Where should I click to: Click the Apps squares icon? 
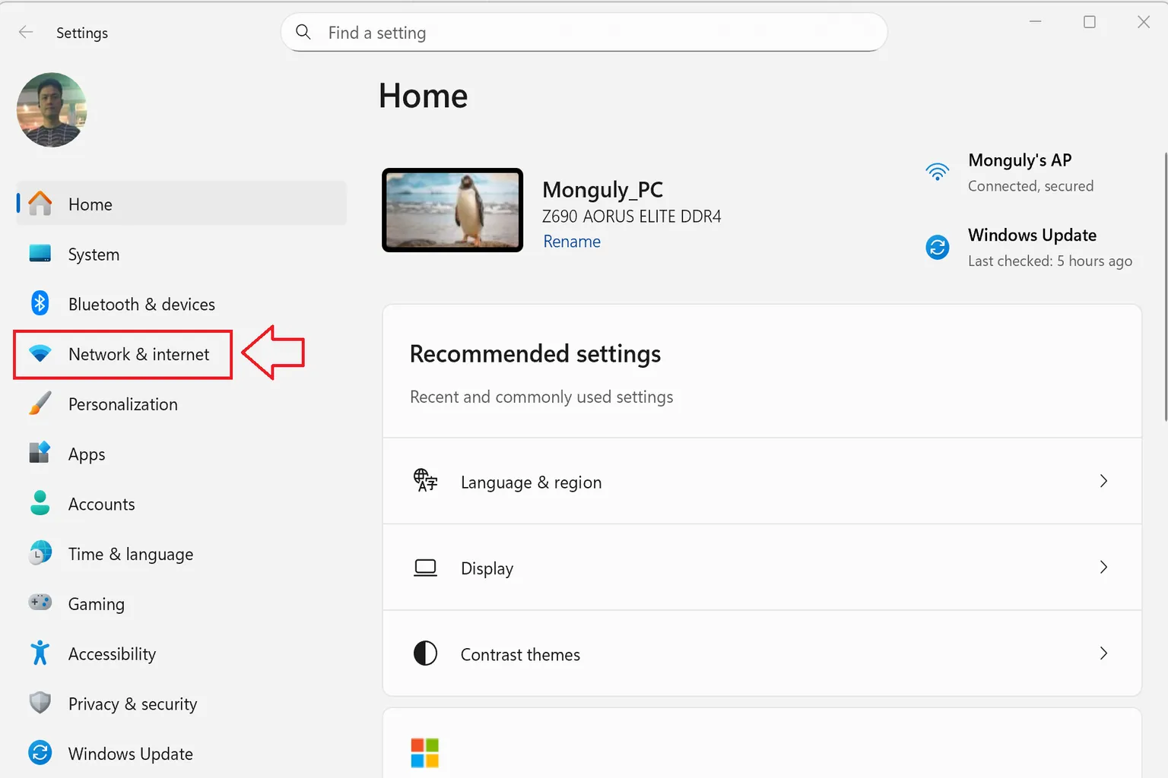click(x=40, y=453)
